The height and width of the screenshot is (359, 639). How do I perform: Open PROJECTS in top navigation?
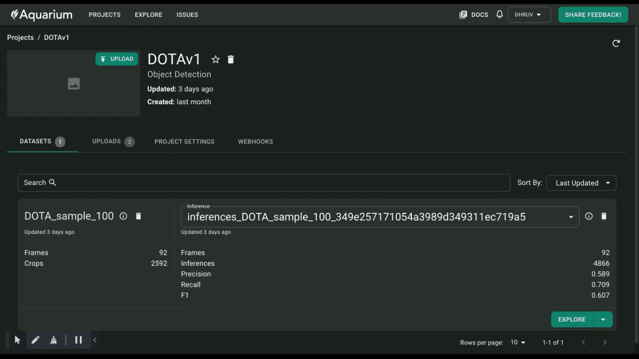point(105,14)
